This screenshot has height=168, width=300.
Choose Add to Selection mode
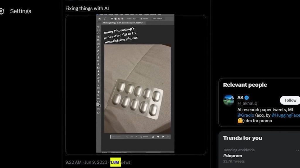[x=115, y=19]
